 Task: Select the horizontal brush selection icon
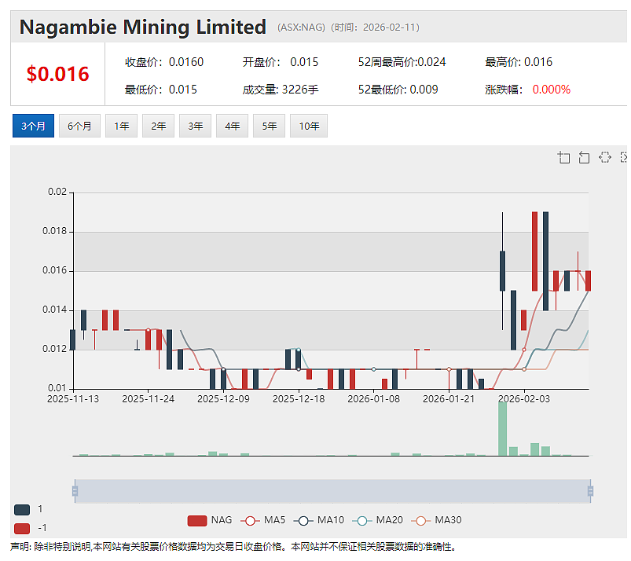pyautogui.click(x=605, y=157)
